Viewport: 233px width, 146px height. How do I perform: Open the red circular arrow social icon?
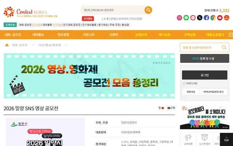point(193,18)
